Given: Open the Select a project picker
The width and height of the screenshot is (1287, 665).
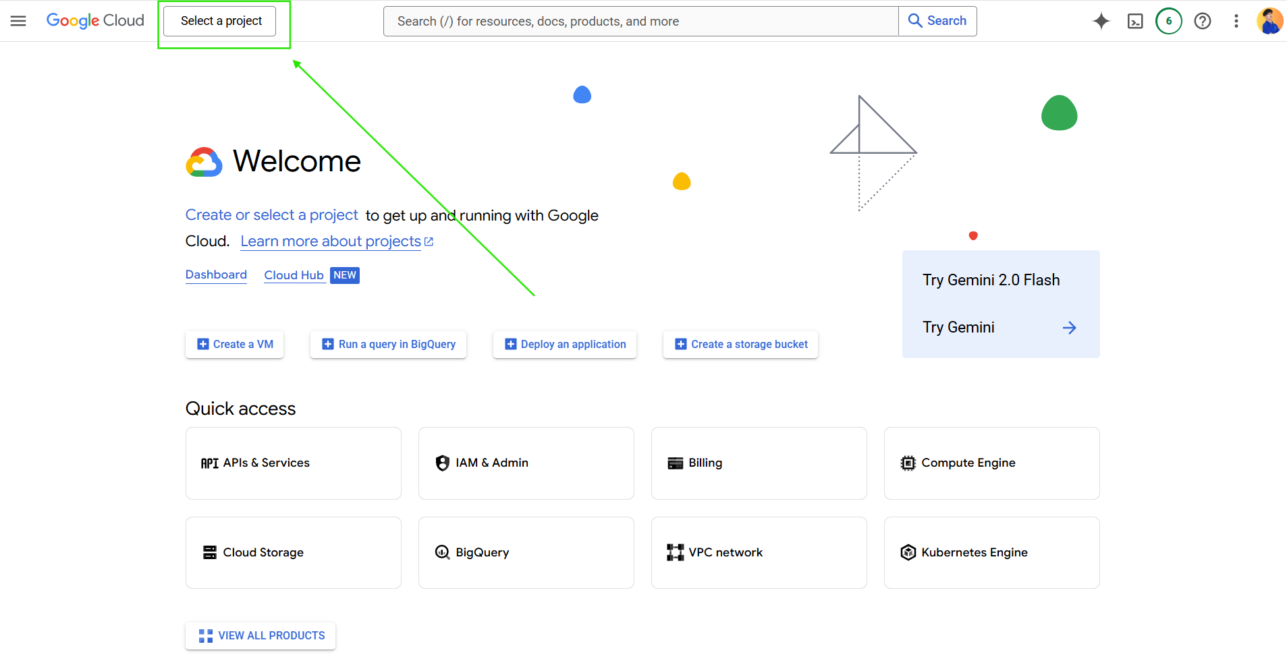Looking at the screenshot, I should tap(221, 21).
